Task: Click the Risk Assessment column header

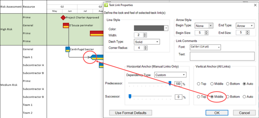Action: pyautogui.click(x=11, y=7)
